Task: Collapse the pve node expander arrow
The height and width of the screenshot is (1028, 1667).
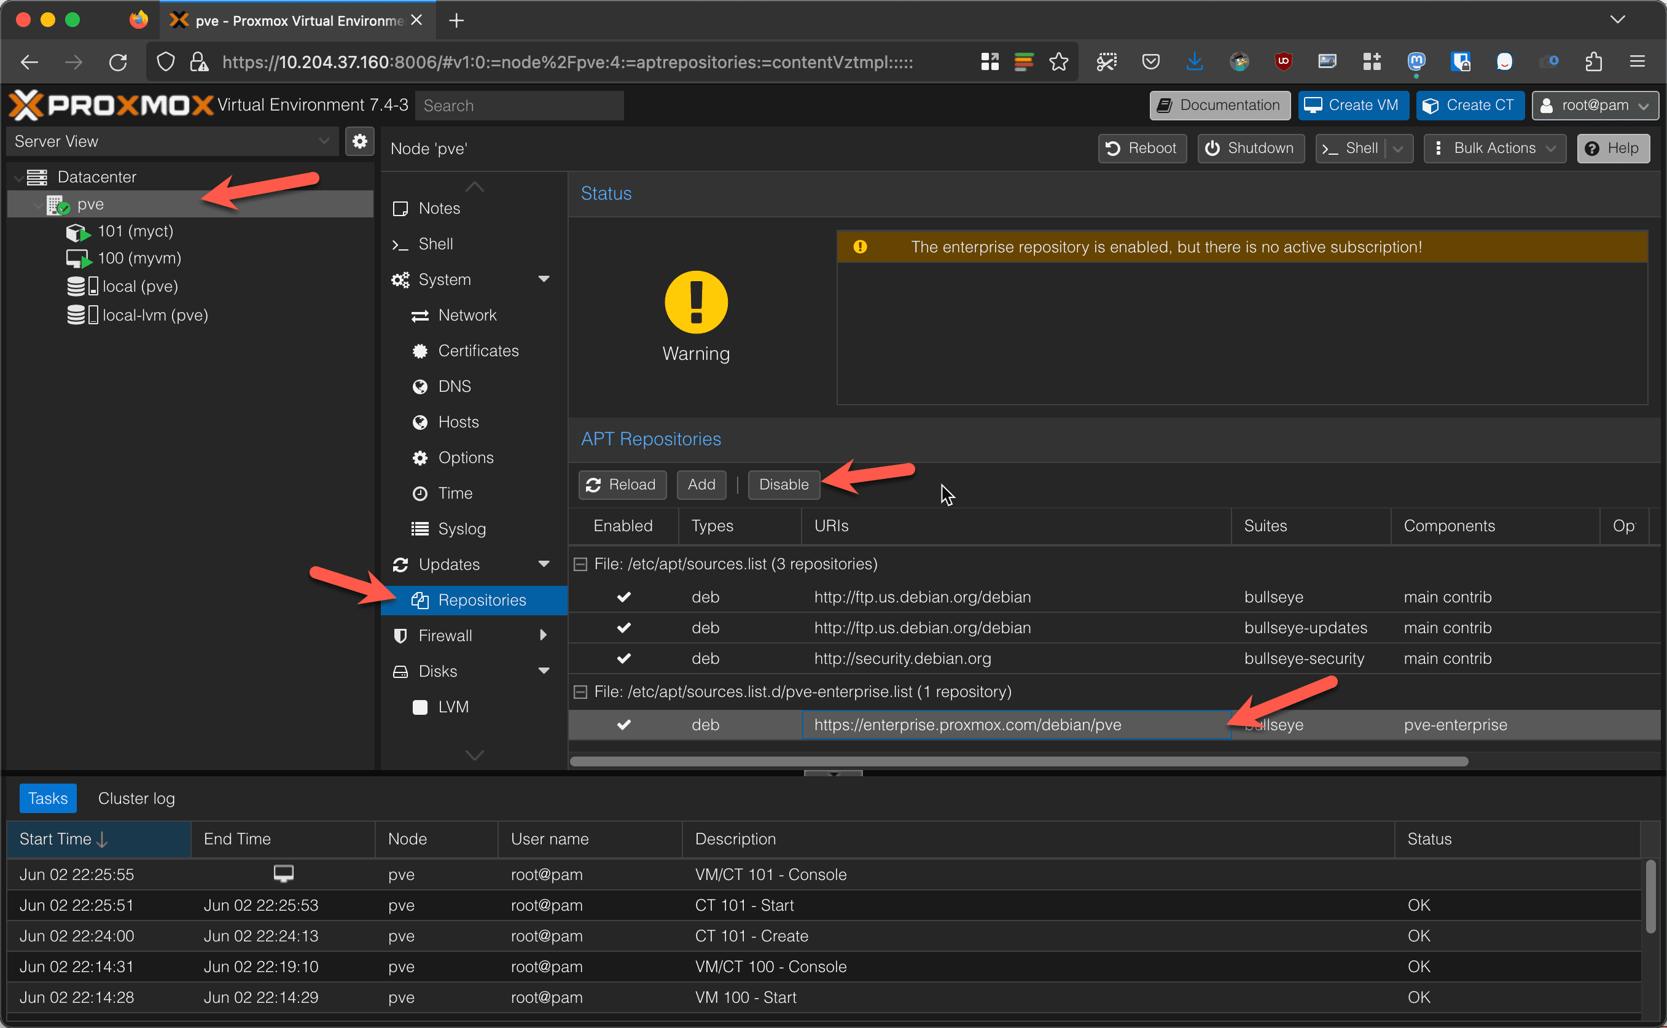Action: (38, 204)
